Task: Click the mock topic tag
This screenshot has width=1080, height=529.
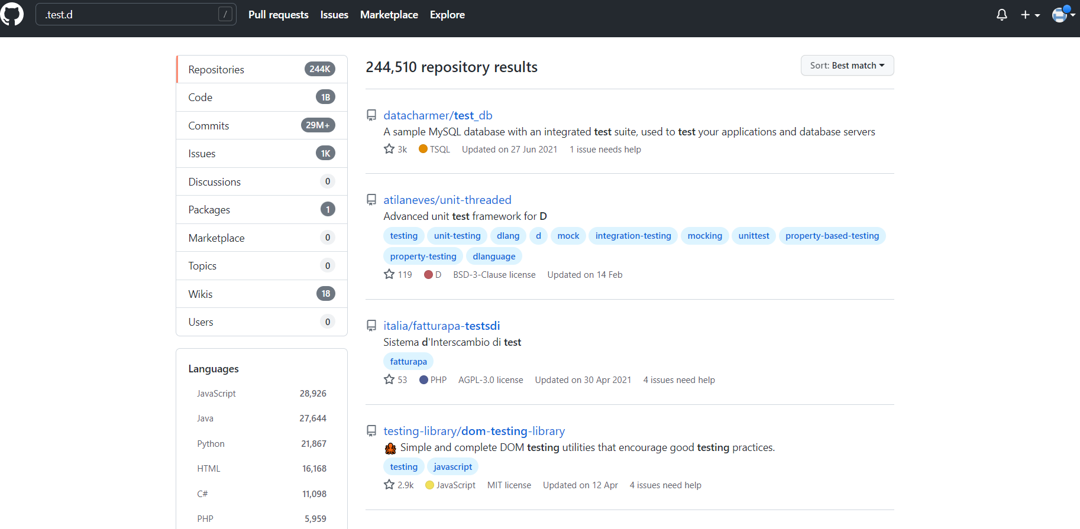Action: coord(568,236)
